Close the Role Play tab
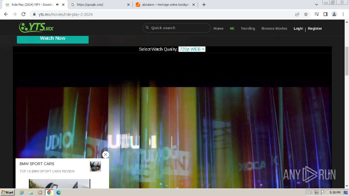Viewport: 349px width, 196px height. pos(63,5)
